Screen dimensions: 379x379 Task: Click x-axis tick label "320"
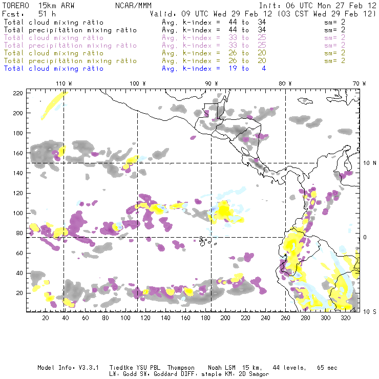coord(345,318)
